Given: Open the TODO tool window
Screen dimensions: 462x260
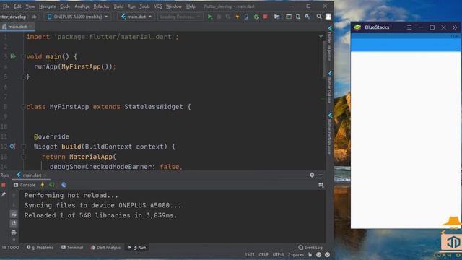Looking at the screenshot, I should (11, 248).
